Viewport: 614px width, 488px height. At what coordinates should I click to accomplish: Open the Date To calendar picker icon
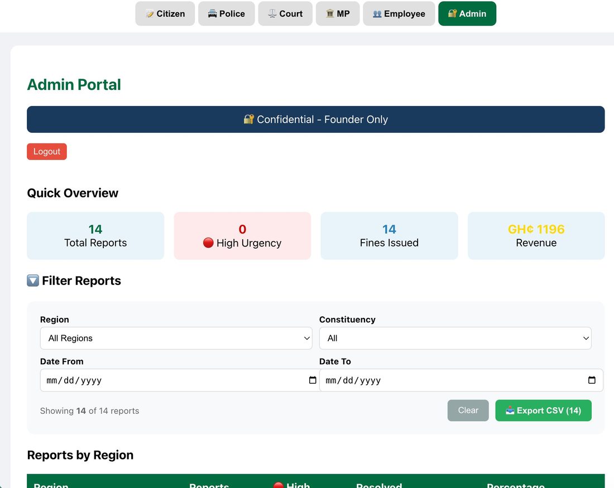pyautogui.click(x=592, y=380)
